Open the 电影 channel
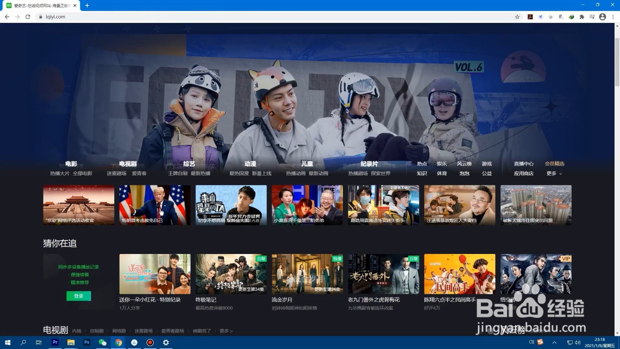This screenshot has width=620, height=349. (x=71, y=164)
